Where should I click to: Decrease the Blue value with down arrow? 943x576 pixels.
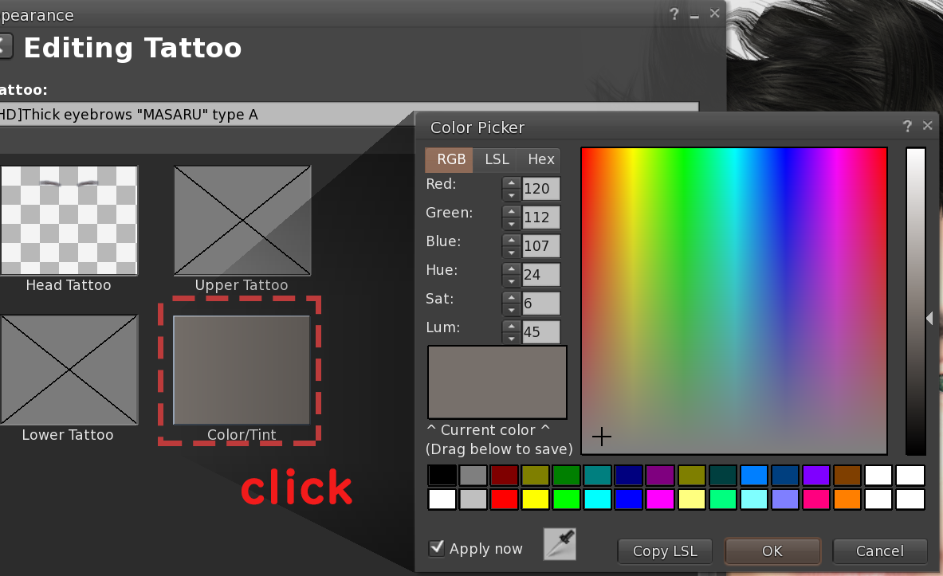pyautogui.click(x=511, y=252)
